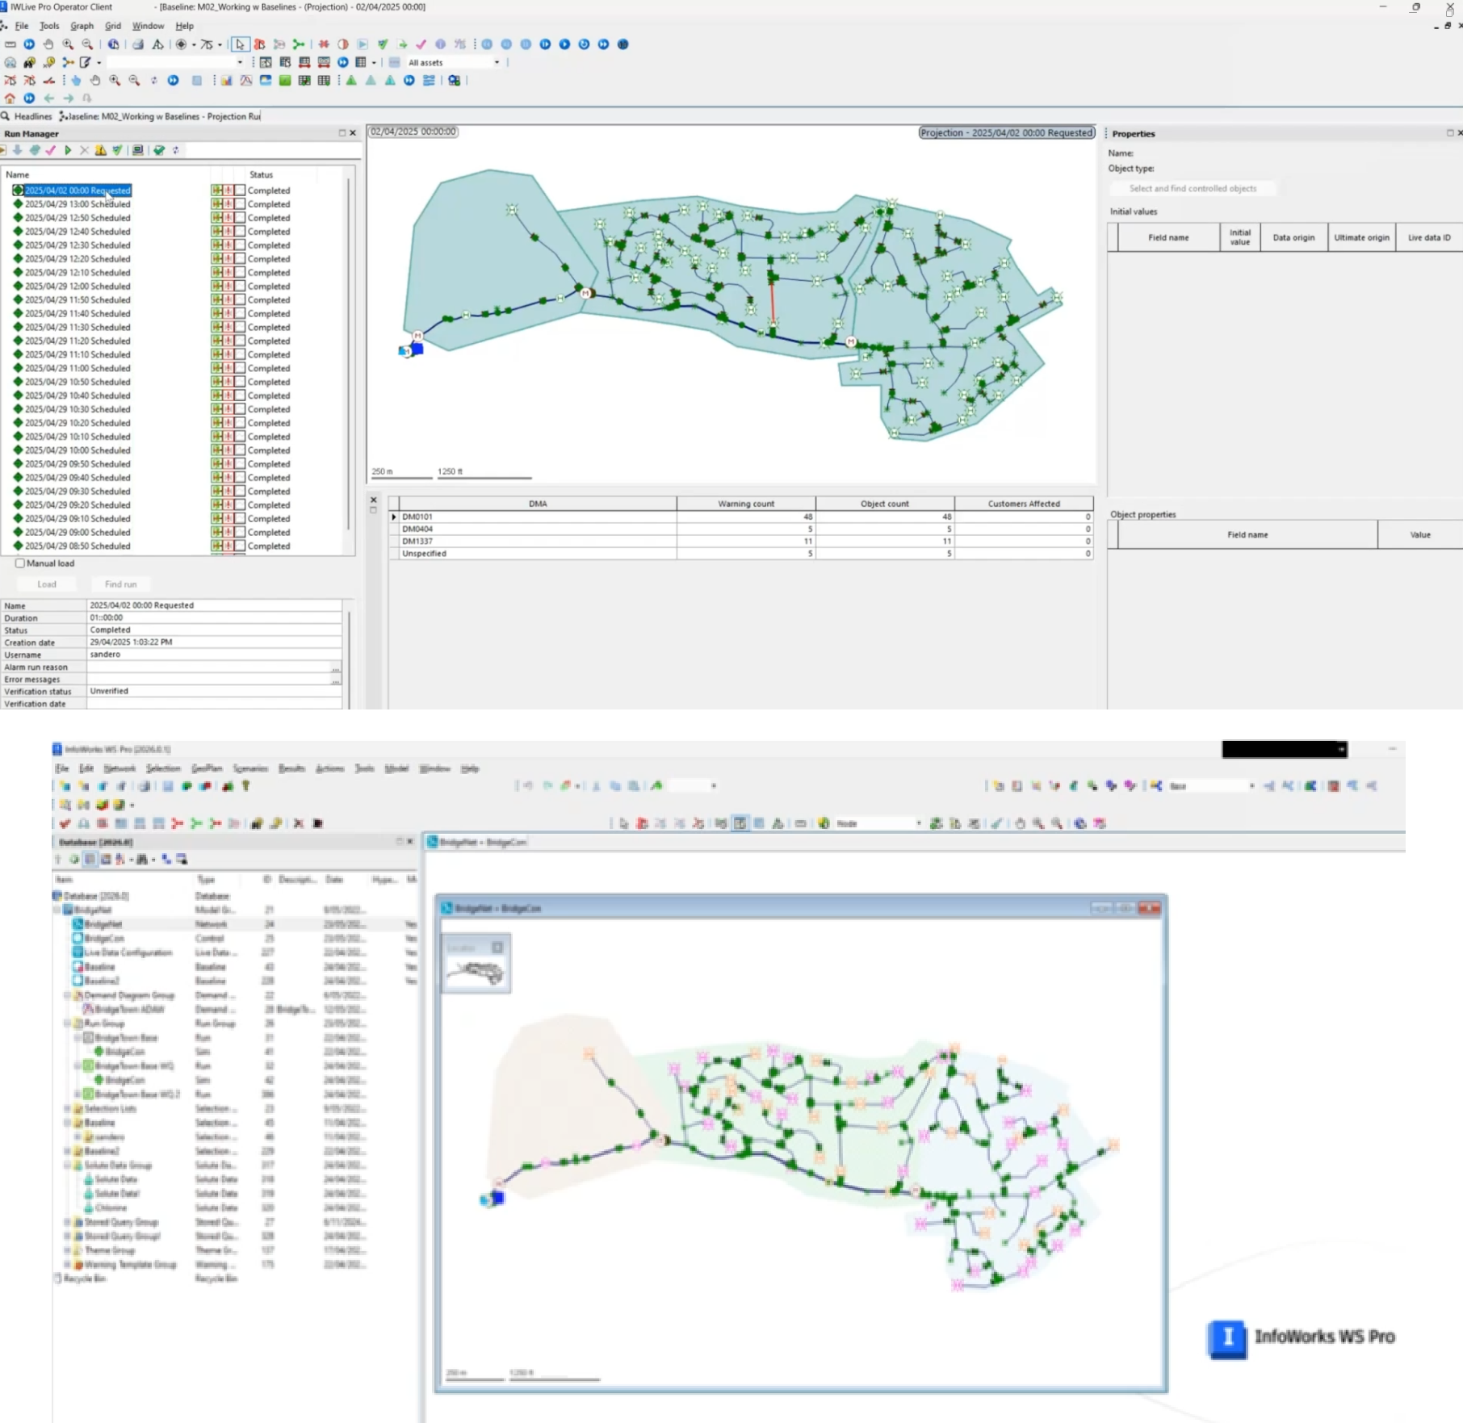The width and height of the screenshot is (1463, 1423).
Task: Delete the selected run using the red X icon
Action: (84, 151)
